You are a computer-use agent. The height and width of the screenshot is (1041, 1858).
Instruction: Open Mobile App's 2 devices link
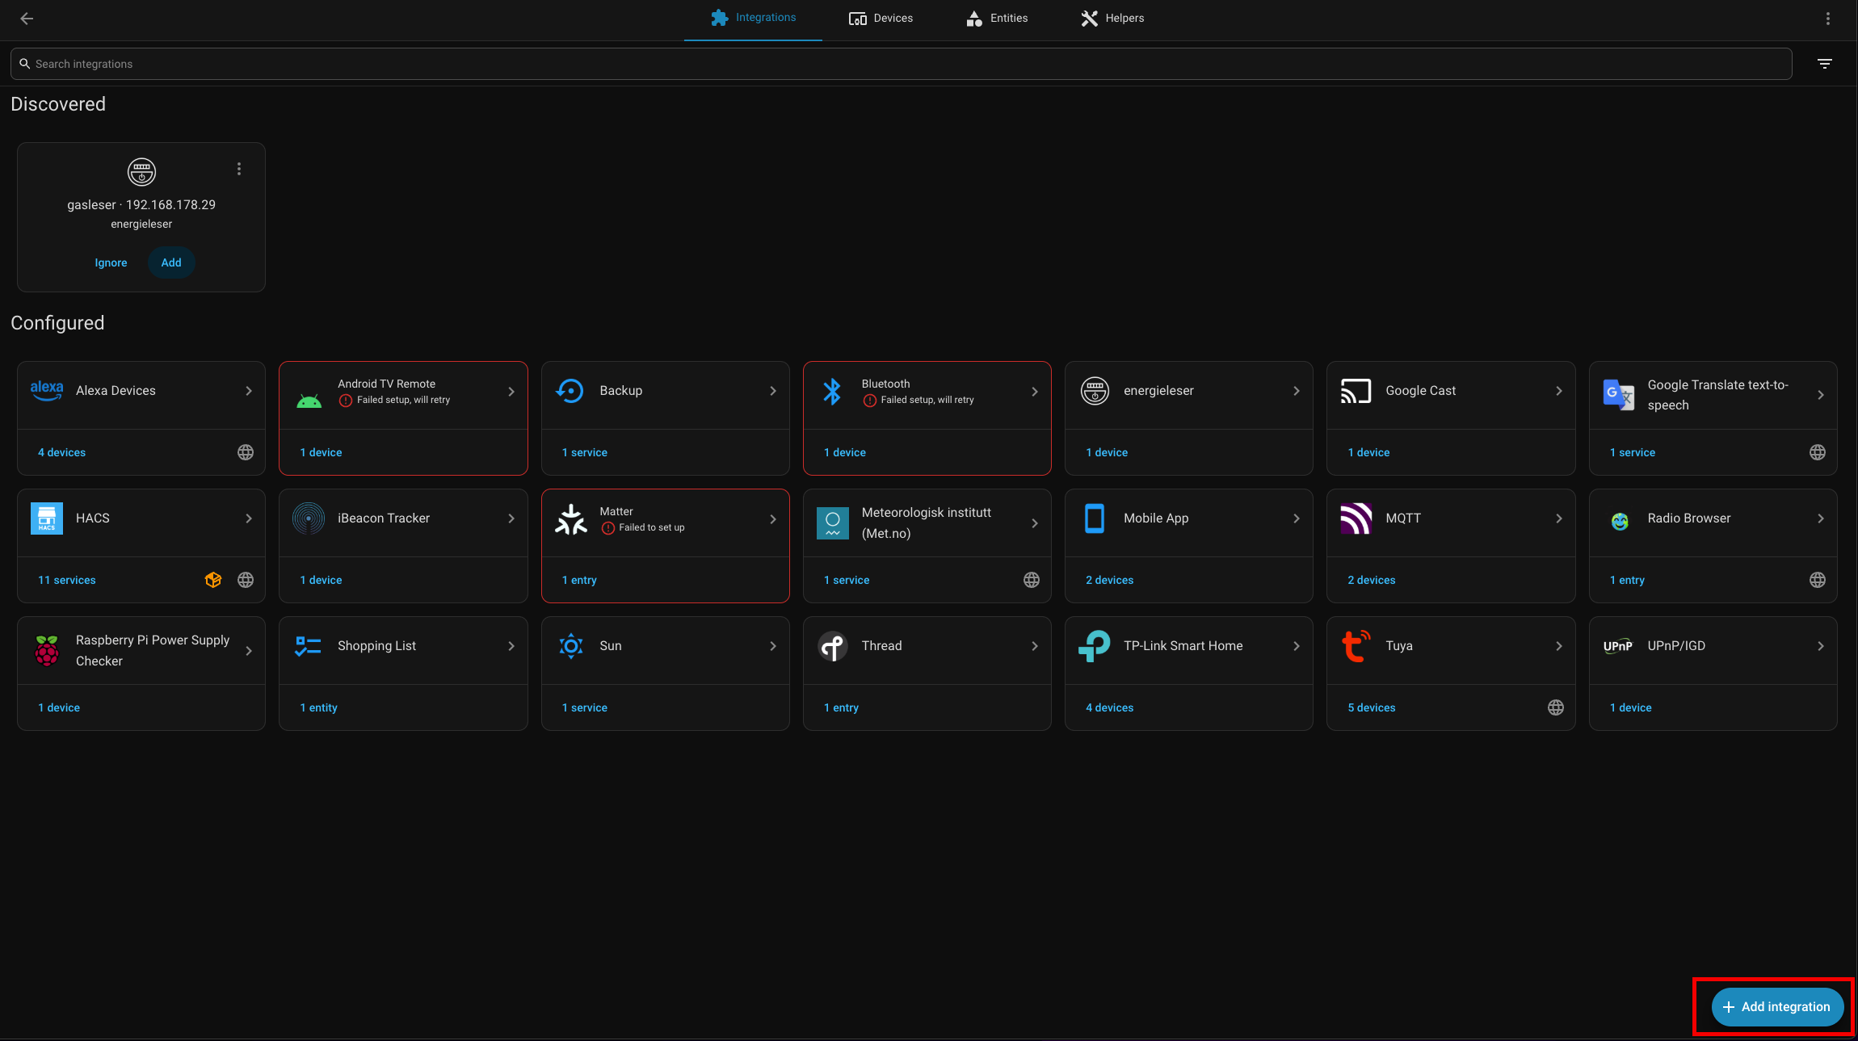coord(1110,580)
